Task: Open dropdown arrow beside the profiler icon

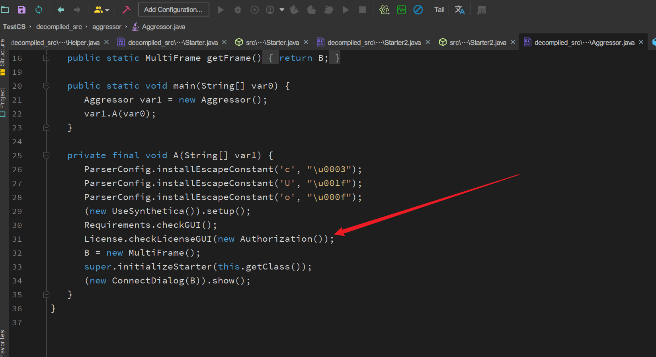Action: click(282, 10)
